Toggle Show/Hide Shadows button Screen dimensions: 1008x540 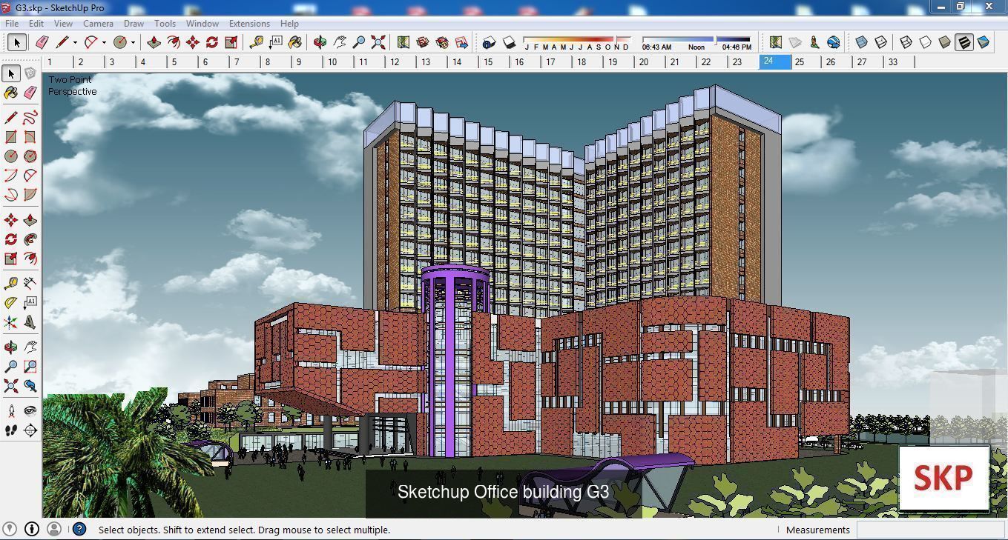[x=509, y=42]
